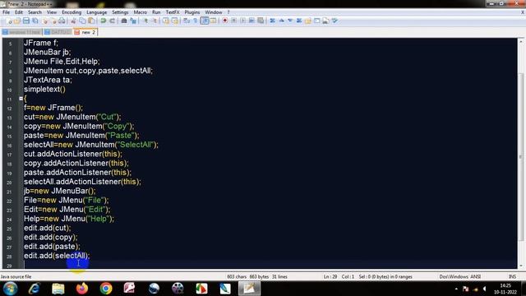Toggle Show All Characters icon
526x296 pixels.
pos(196,21)
